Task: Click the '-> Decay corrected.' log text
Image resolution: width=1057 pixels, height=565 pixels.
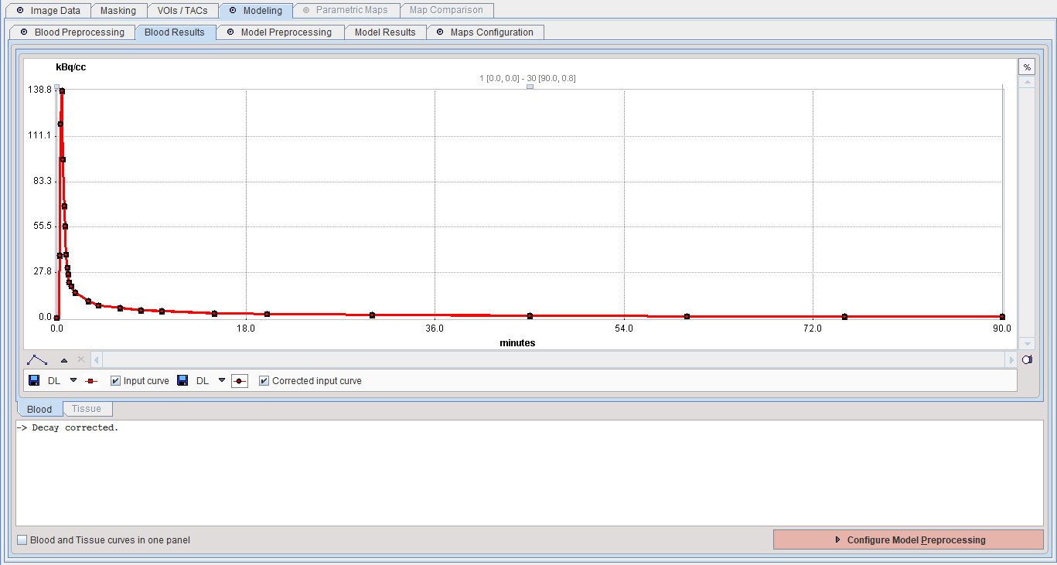Action: tap(67, 427)
